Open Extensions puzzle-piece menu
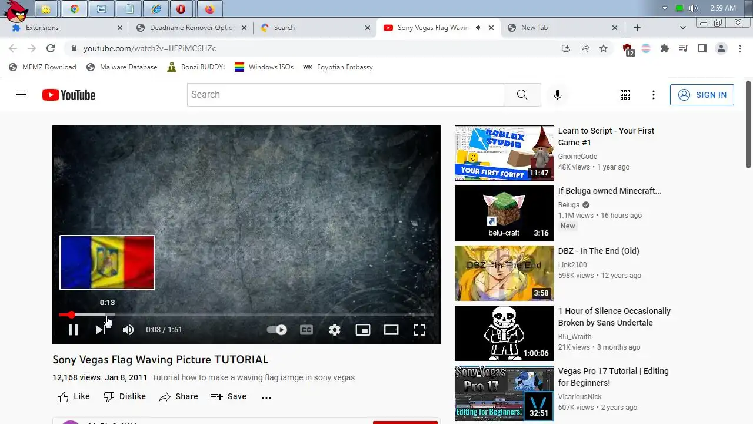The width and height of the screenshot is (753, 424). [x=665, y=49]
